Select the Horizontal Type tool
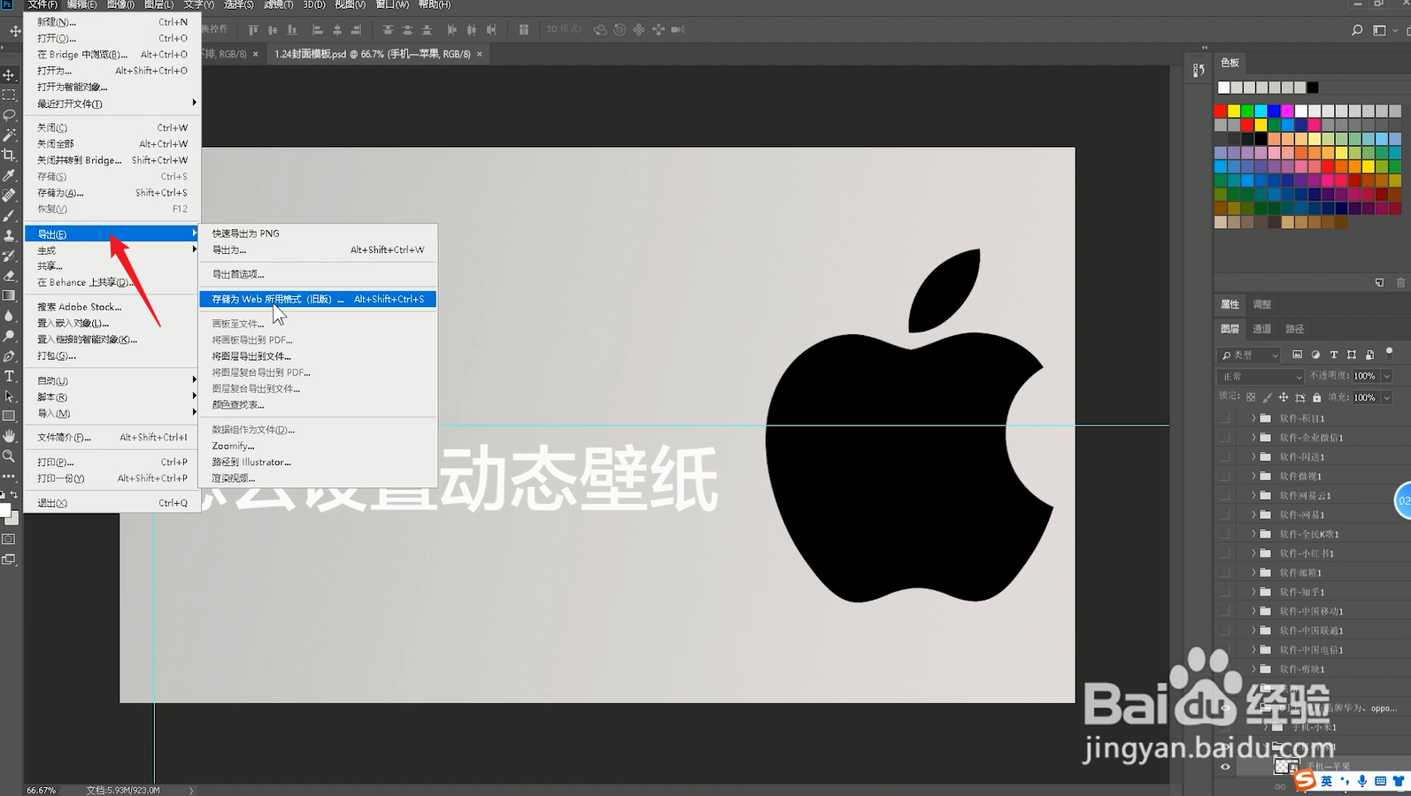 (9, 376)
